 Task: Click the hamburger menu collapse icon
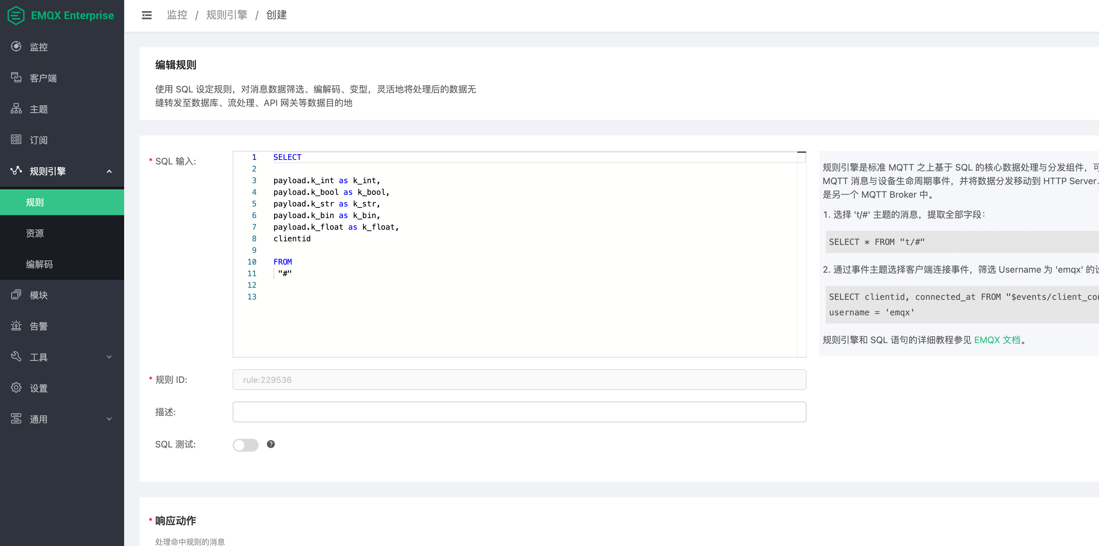[146, 16]
